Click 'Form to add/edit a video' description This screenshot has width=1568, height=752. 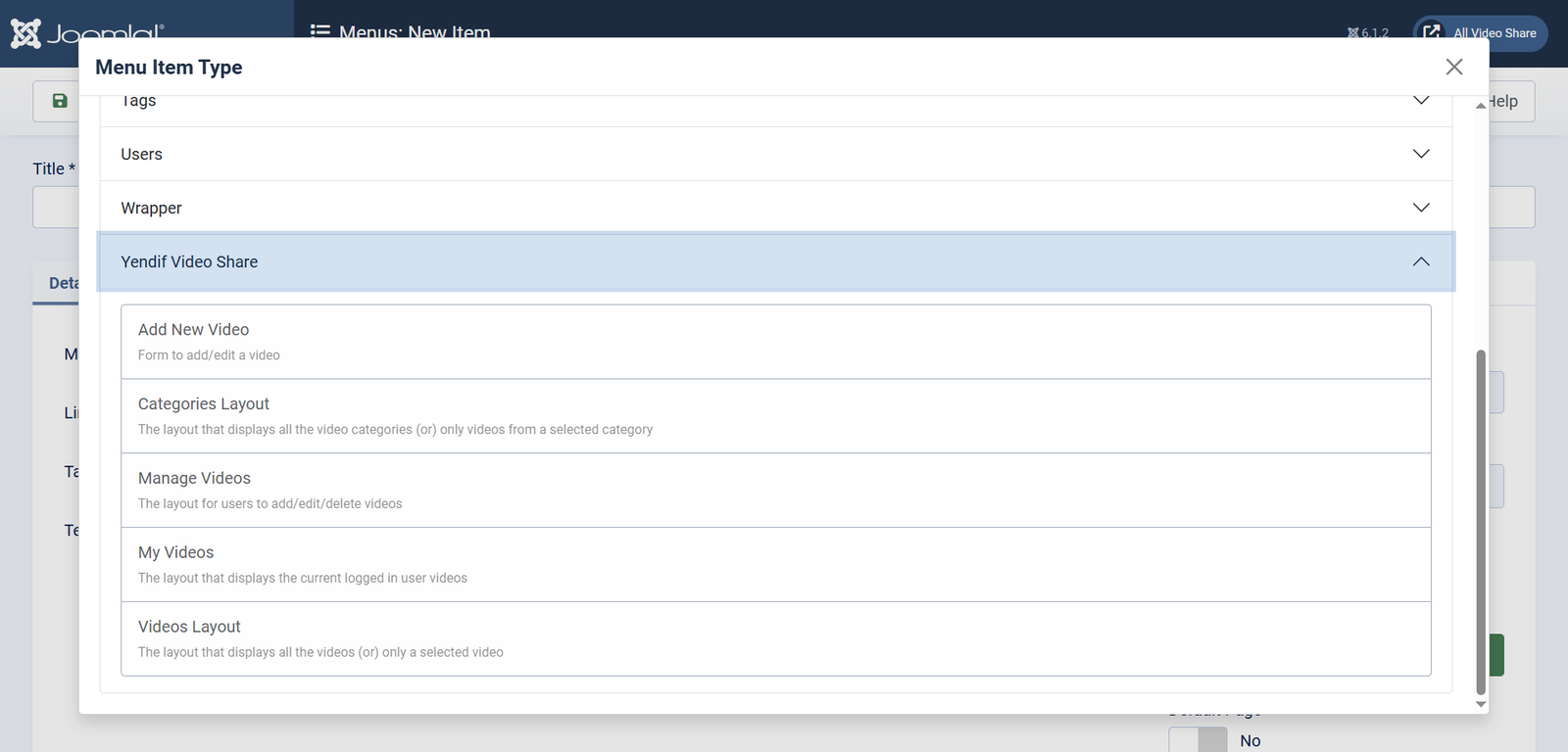pyautogui.click(x=209, y=355)
